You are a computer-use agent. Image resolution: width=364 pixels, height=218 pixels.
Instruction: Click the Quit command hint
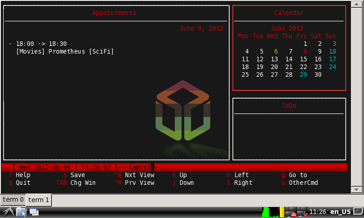coord(23,183)
